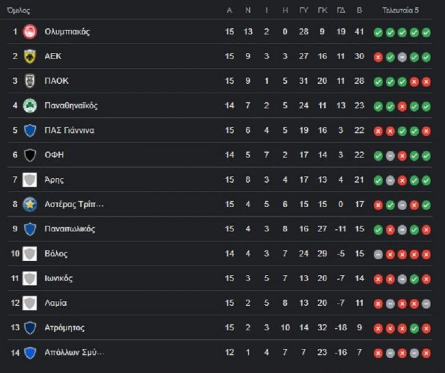445x373 pixels.
Task: Click the ΟΦΗ black shield icon
Action: pos(30,155)
